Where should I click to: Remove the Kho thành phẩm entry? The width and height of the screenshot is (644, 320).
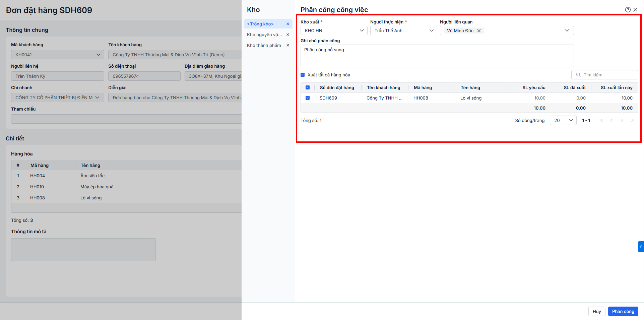pyautogui.click(x=287, y=45)
